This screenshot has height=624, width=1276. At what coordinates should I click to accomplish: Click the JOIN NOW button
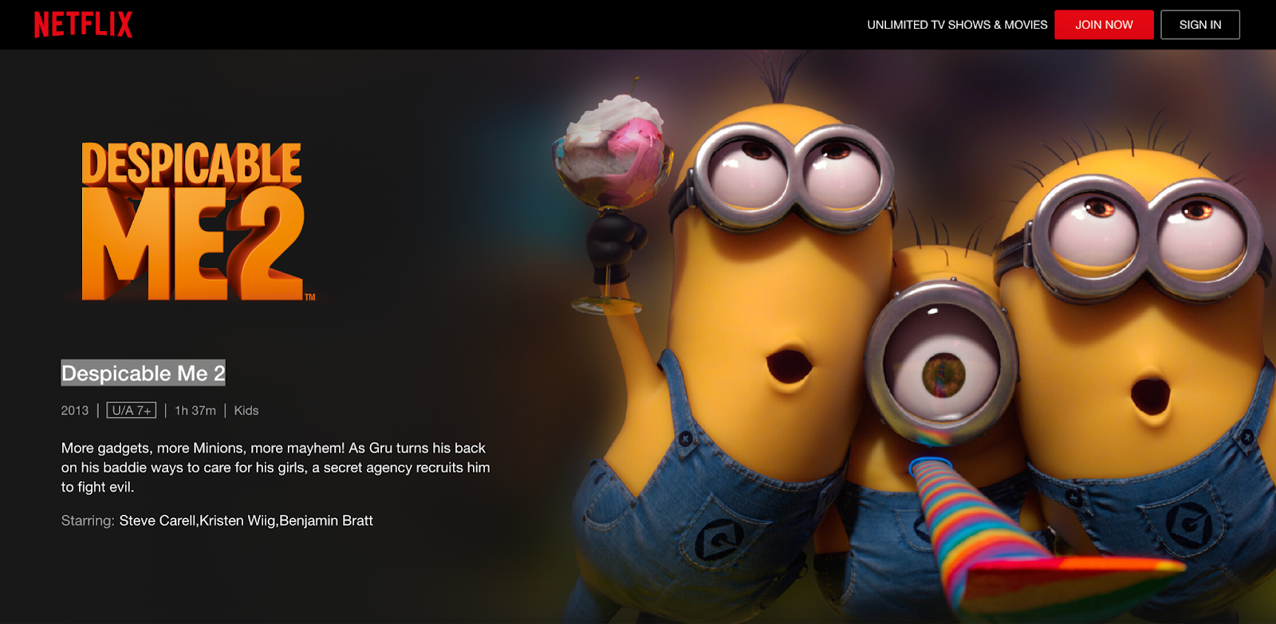(1104, 25)
